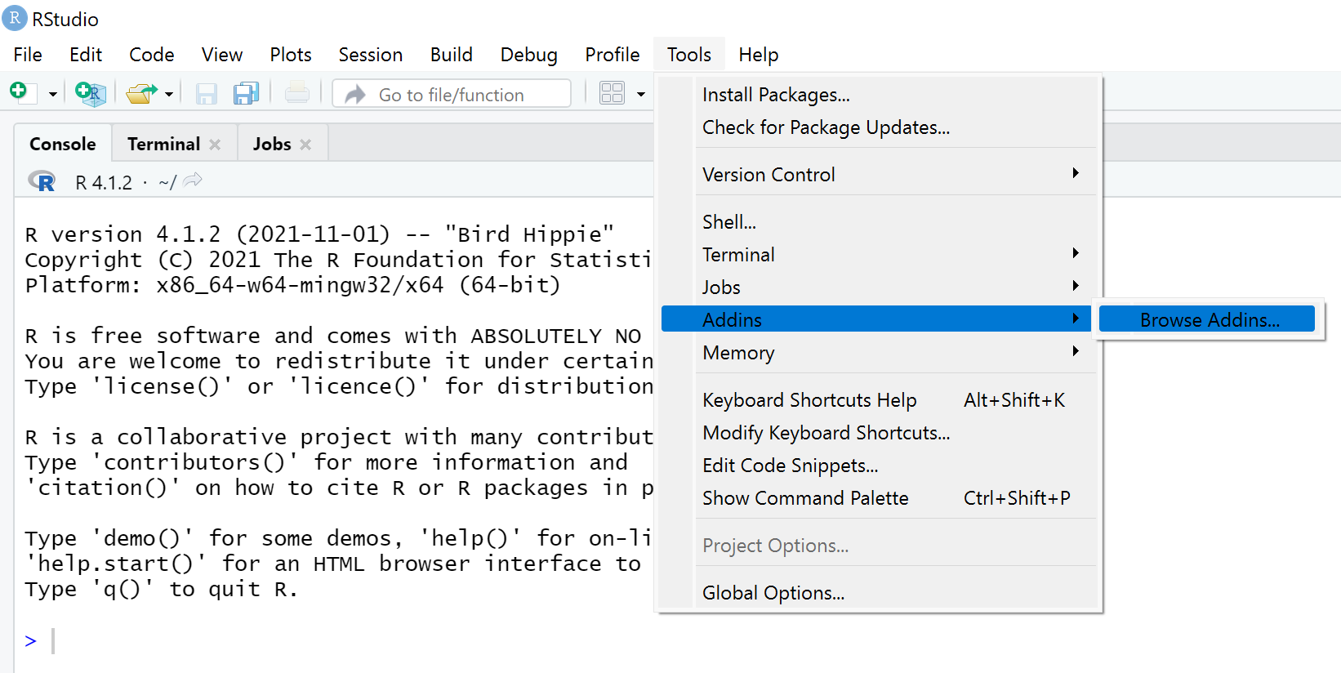
Task: Open the Session menu
Action: (x=370, y=55)
